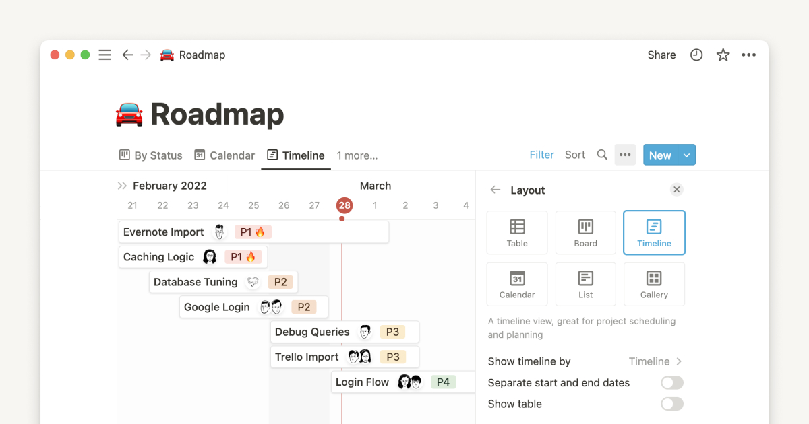Pick the Table layout option
The width and height of the screenshot is (809, 424).
(x=517, y=233)
